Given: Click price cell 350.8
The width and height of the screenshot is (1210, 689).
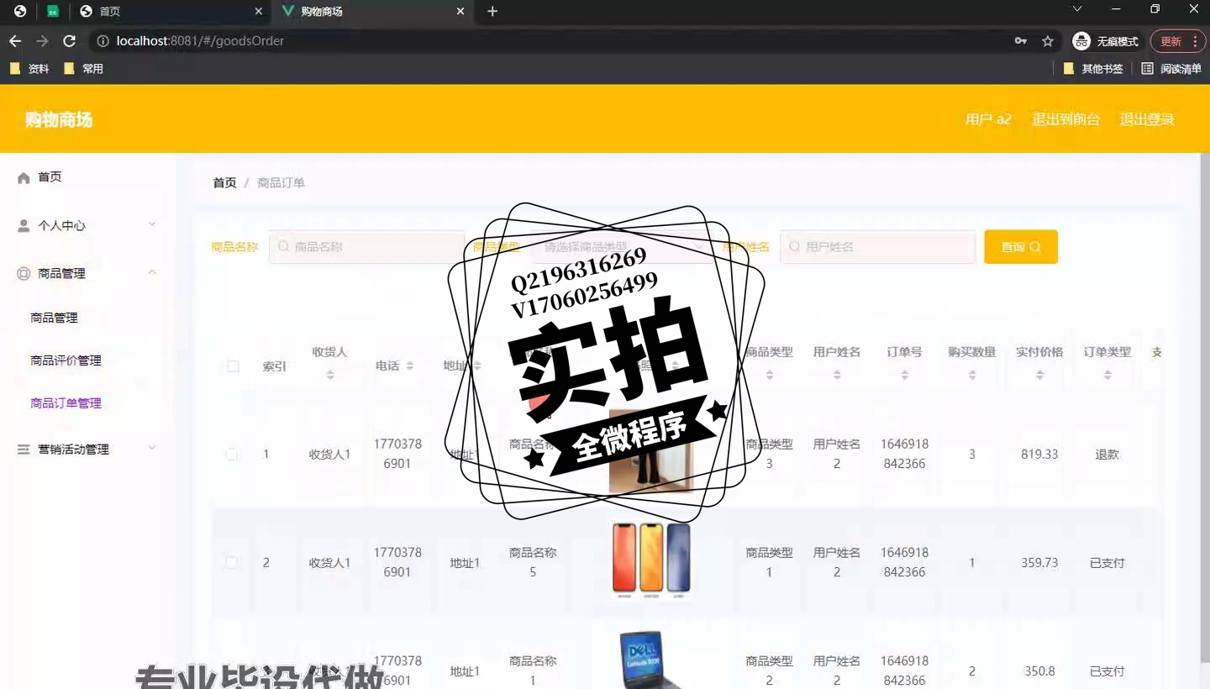Looking at the screenshot, I should click(x=1039, y=671).
